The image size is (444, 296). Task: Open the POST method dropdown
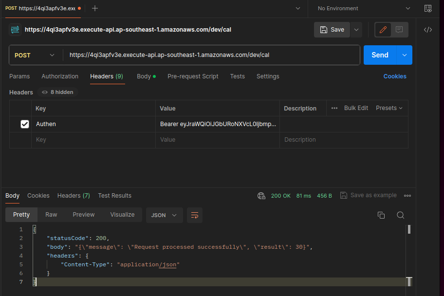pos(35,55)
